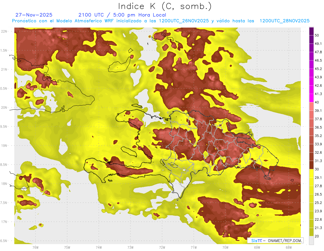324x251 pixels.
Task: Click '2100 UTC / 5:00 pm Hora Local'
Action: pyautogui.click(x=122, y=15)
